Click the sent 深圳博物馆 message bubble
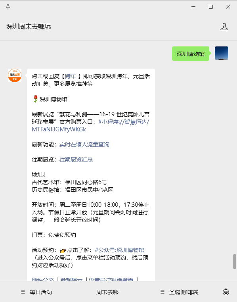Viewport: 237px width, 302px height. (x=191, y=54)
